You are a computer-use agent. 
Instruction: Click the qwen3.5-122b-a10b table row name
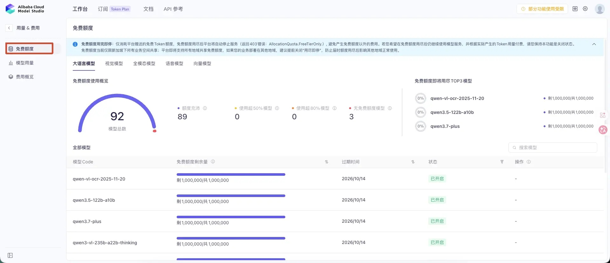pos(94,200)
